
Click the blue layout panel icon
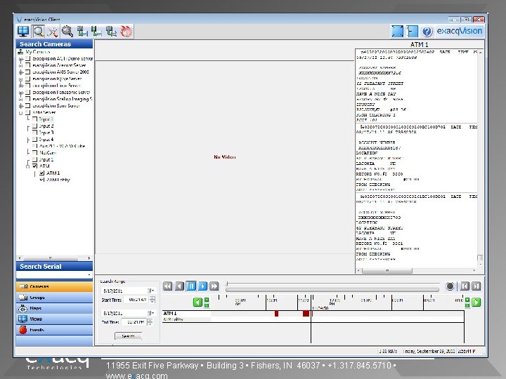tap(412, 32)
